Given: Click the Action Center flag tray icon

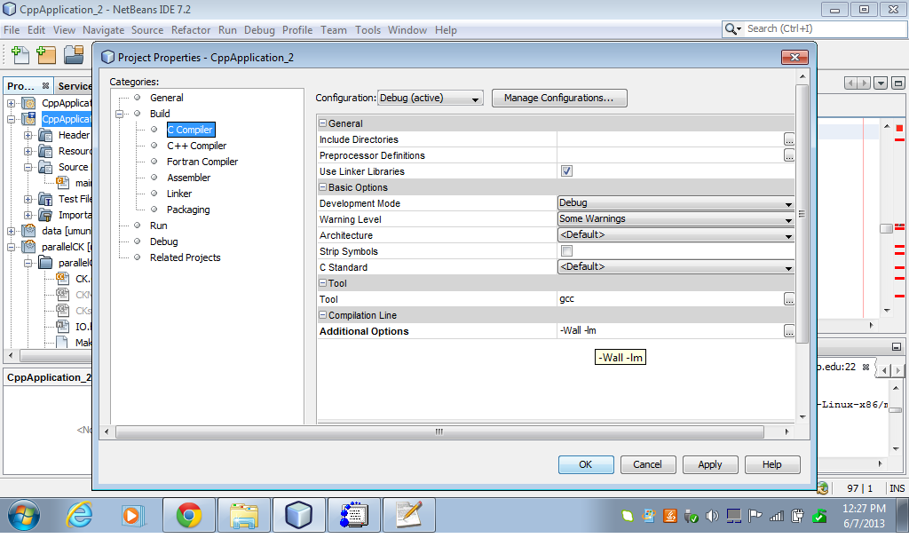Looking at the screenshot, I should tap(755, 516).
